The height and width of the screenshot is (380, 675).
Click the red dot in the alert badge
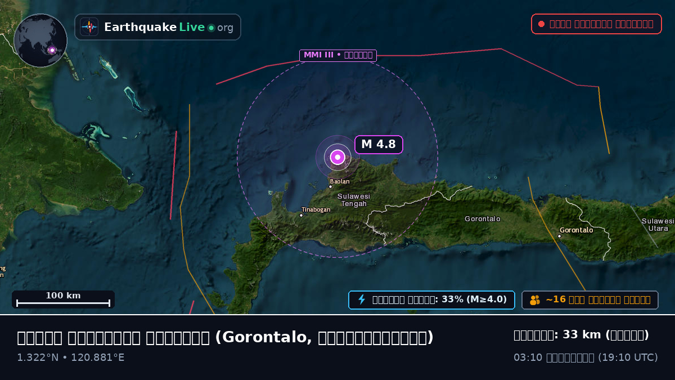pyautogui.click(x=541, y=24)
